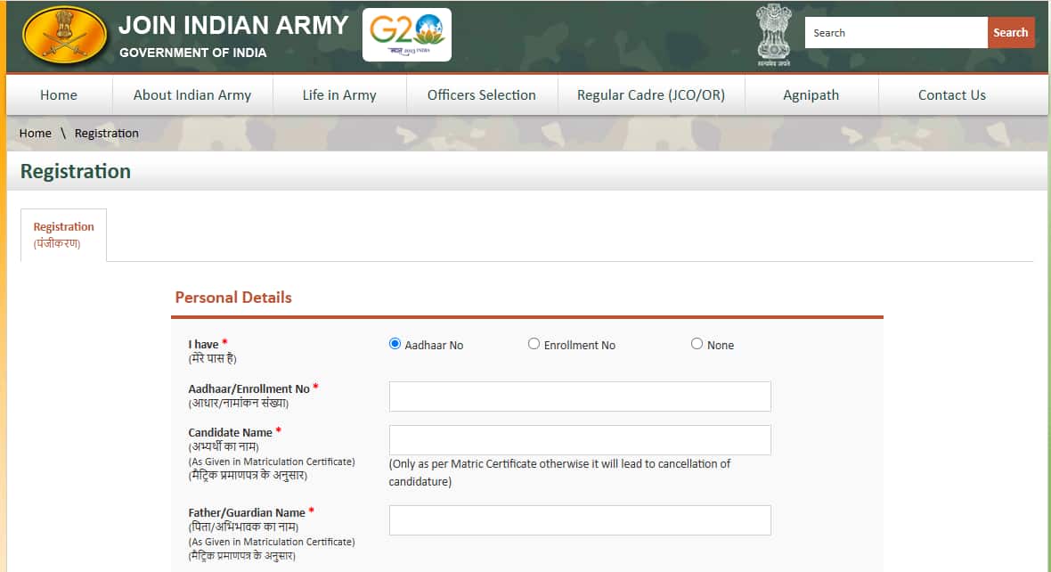Viewport: 1051px width, 572px height.
Task: Click the Registration page heading
Action: pos(76,172)
